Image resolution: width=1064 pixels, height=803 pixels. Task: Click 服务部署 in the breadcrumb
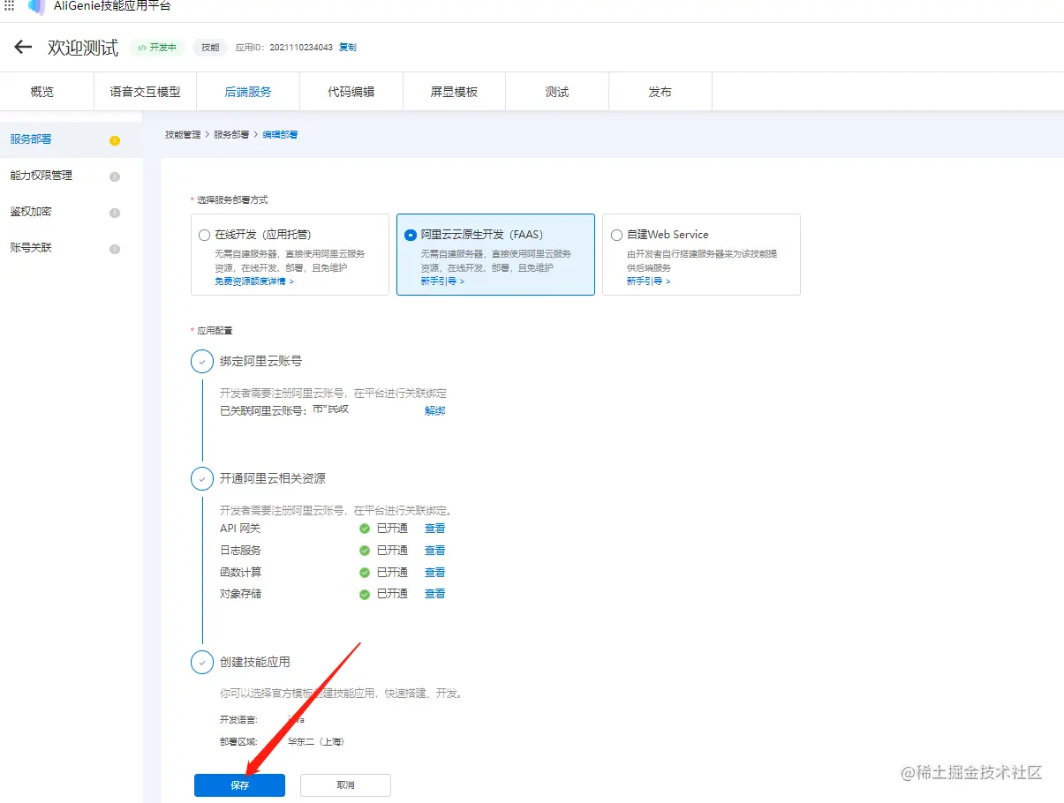coord(231,135)
